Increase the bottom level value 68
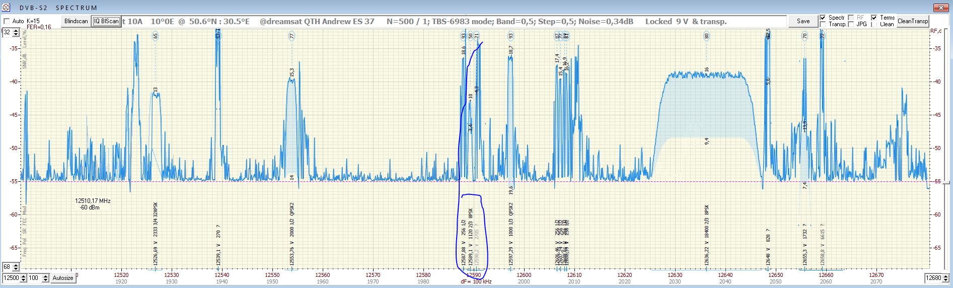This screenshot has height=288, width=953. coord(16,265)
